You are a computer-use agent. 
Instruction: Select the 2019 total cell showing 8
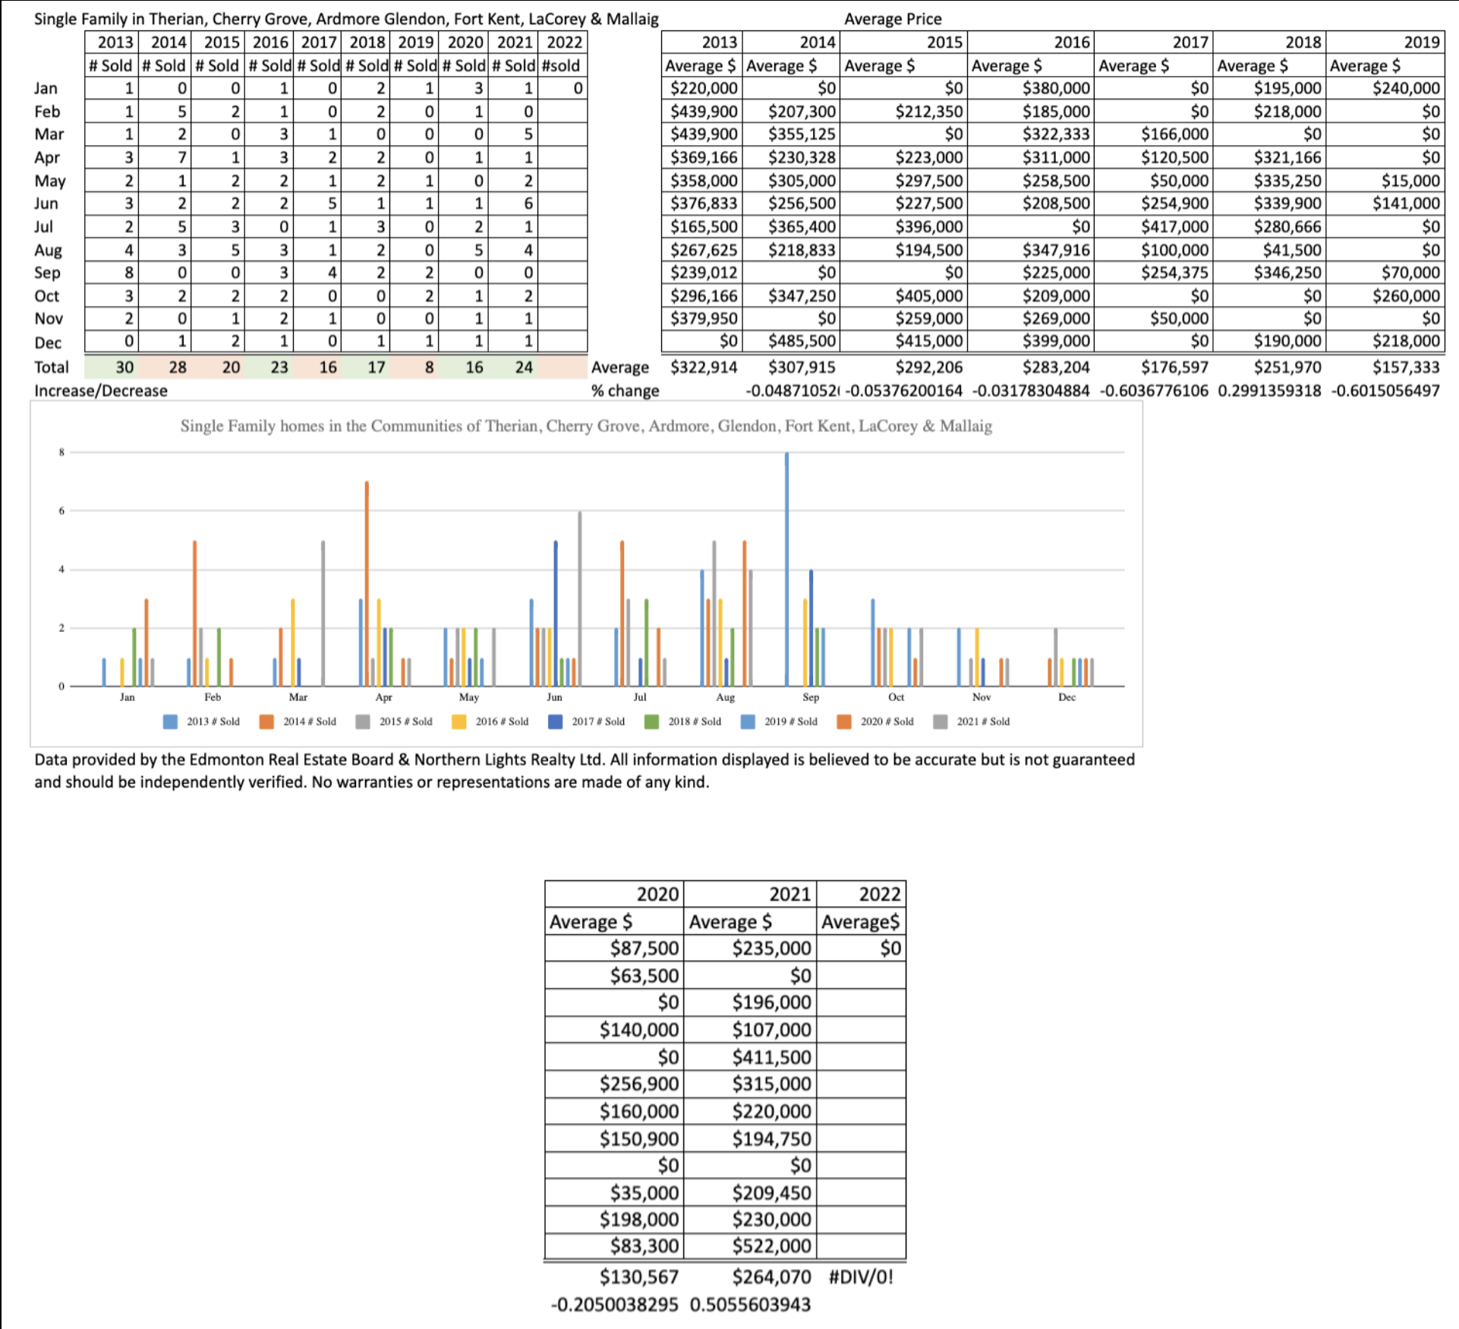pyautogui.click(x=415, y=368)
